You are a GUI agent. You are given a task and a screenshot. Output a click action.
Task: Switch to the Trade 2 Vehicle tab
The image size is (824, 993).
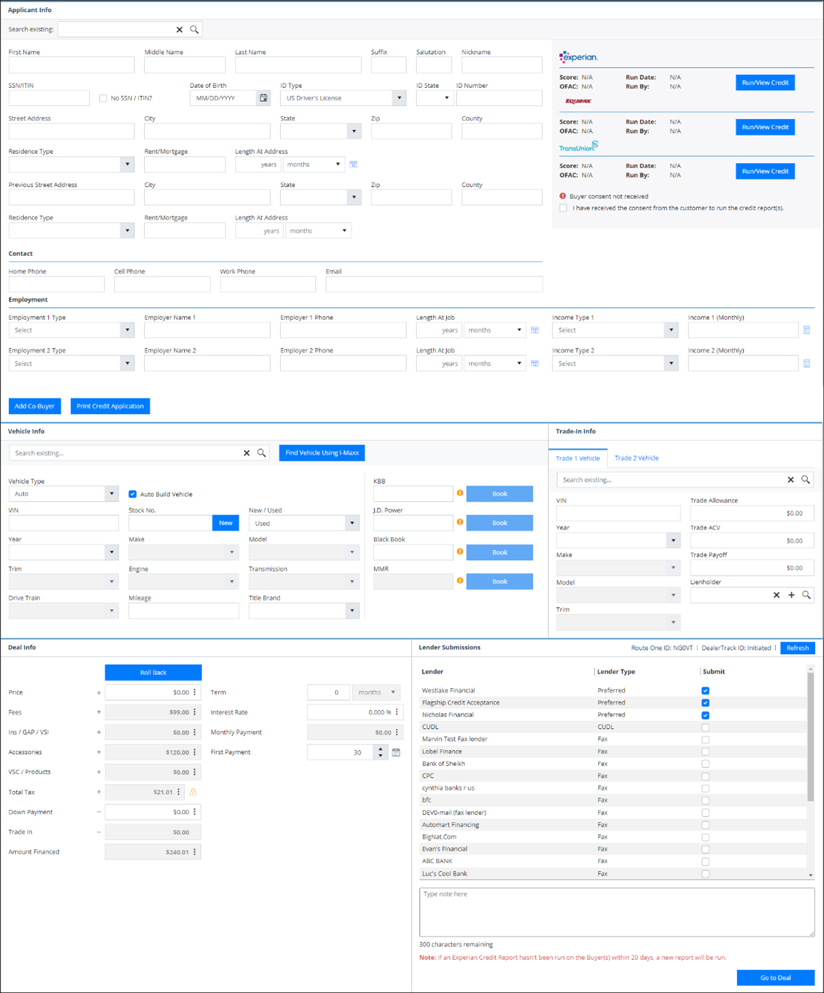[x=636, y=457]
